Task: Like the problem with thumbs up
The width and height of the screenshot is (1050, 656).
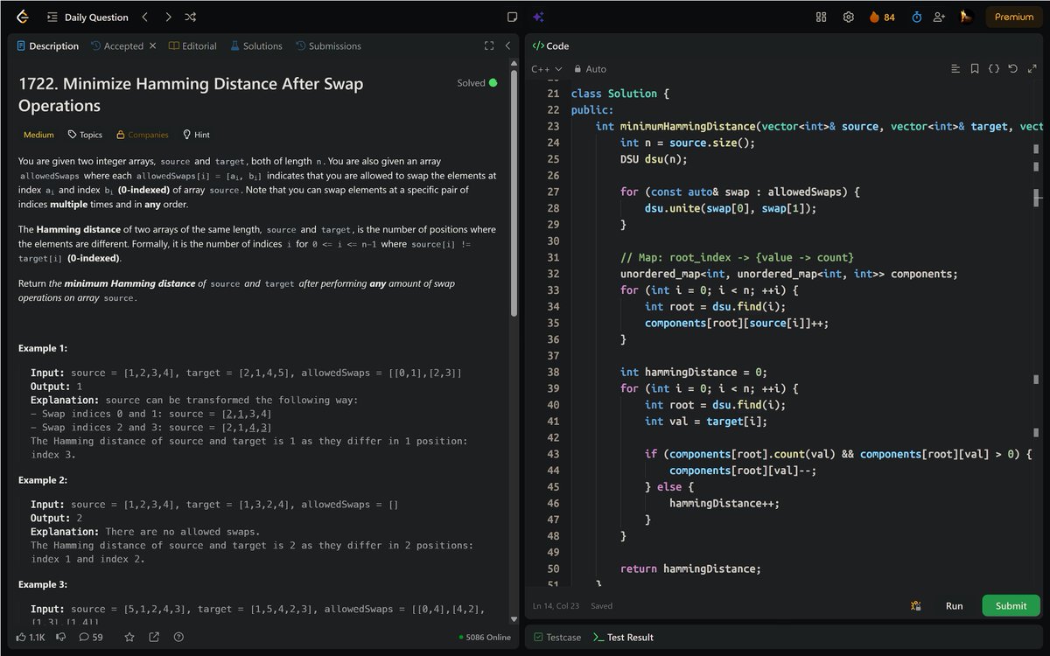Action: click(31, 637)
